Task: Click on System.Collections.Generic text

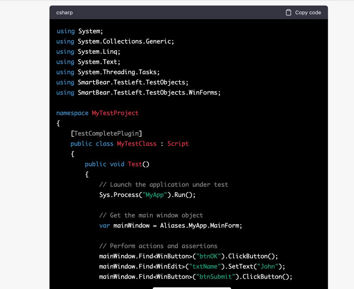Action: (x=125, y=41)
